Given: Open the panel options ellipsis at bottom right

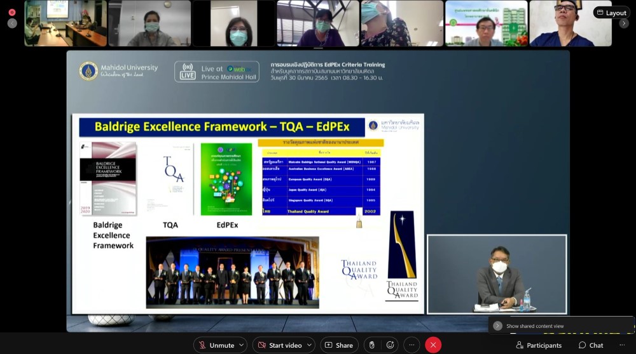Looking at the screenshot, I should click(622, 345).
